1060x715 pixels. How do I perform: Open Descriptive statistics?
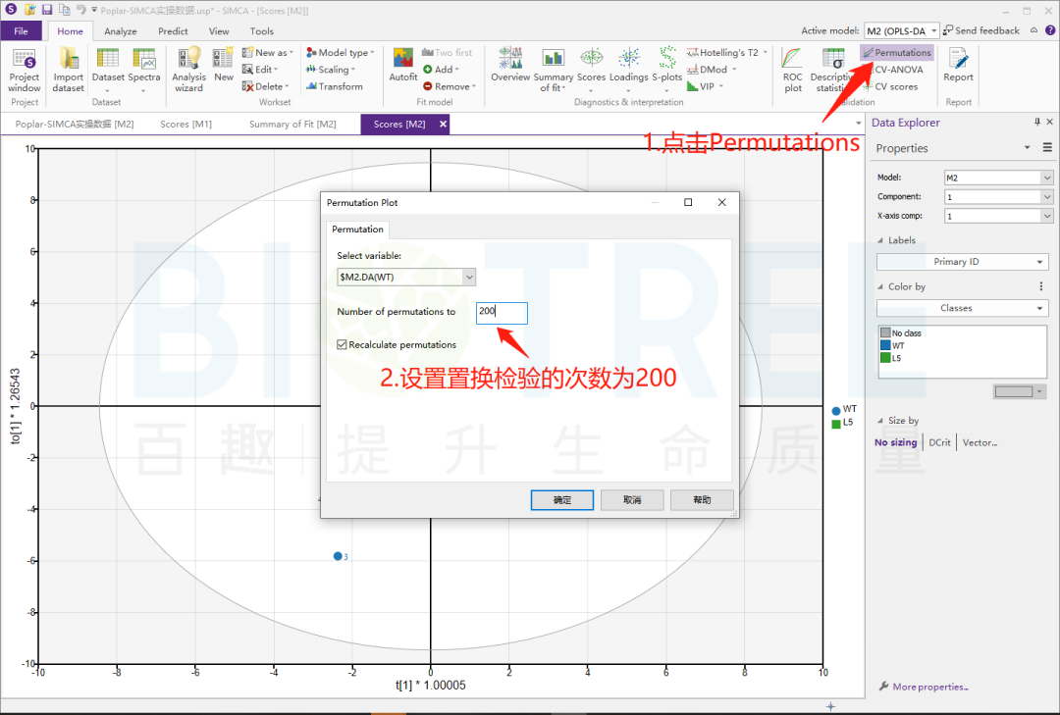click(x=831, y=69)
